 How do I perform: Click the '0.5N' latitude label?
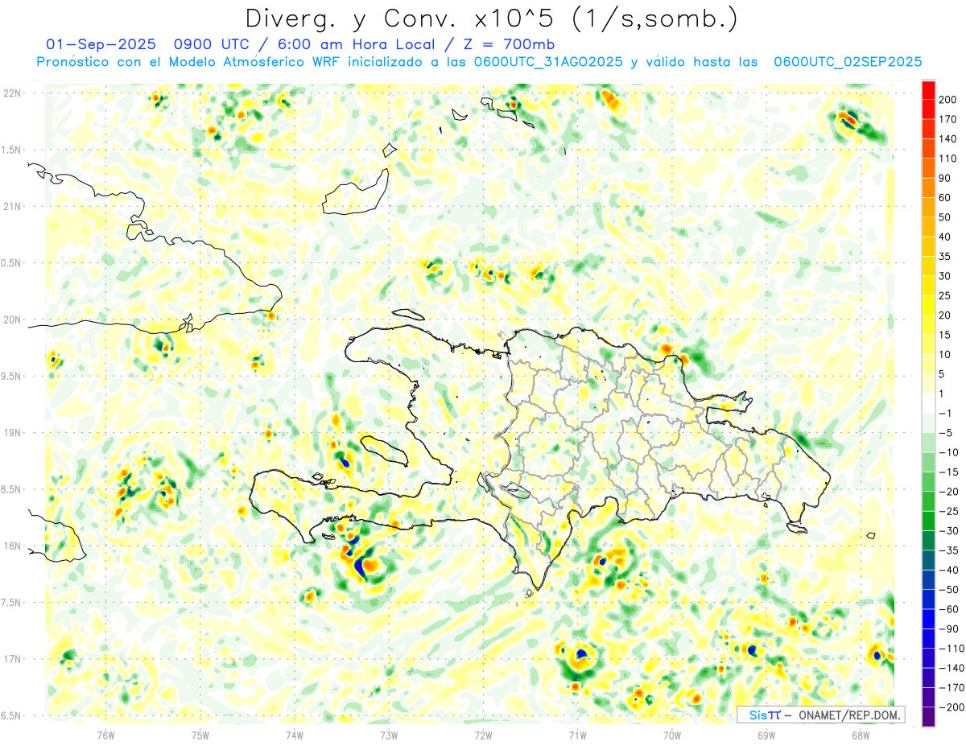pyautogui.click(x=11, y=263)
